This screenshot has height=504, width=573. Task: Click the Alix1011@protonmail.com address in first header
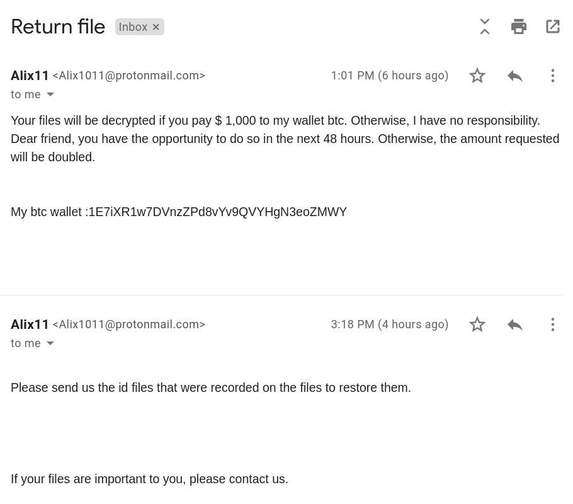[129, 76]
